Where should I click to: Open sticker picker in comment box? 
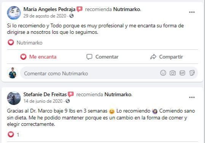point(192,73)
